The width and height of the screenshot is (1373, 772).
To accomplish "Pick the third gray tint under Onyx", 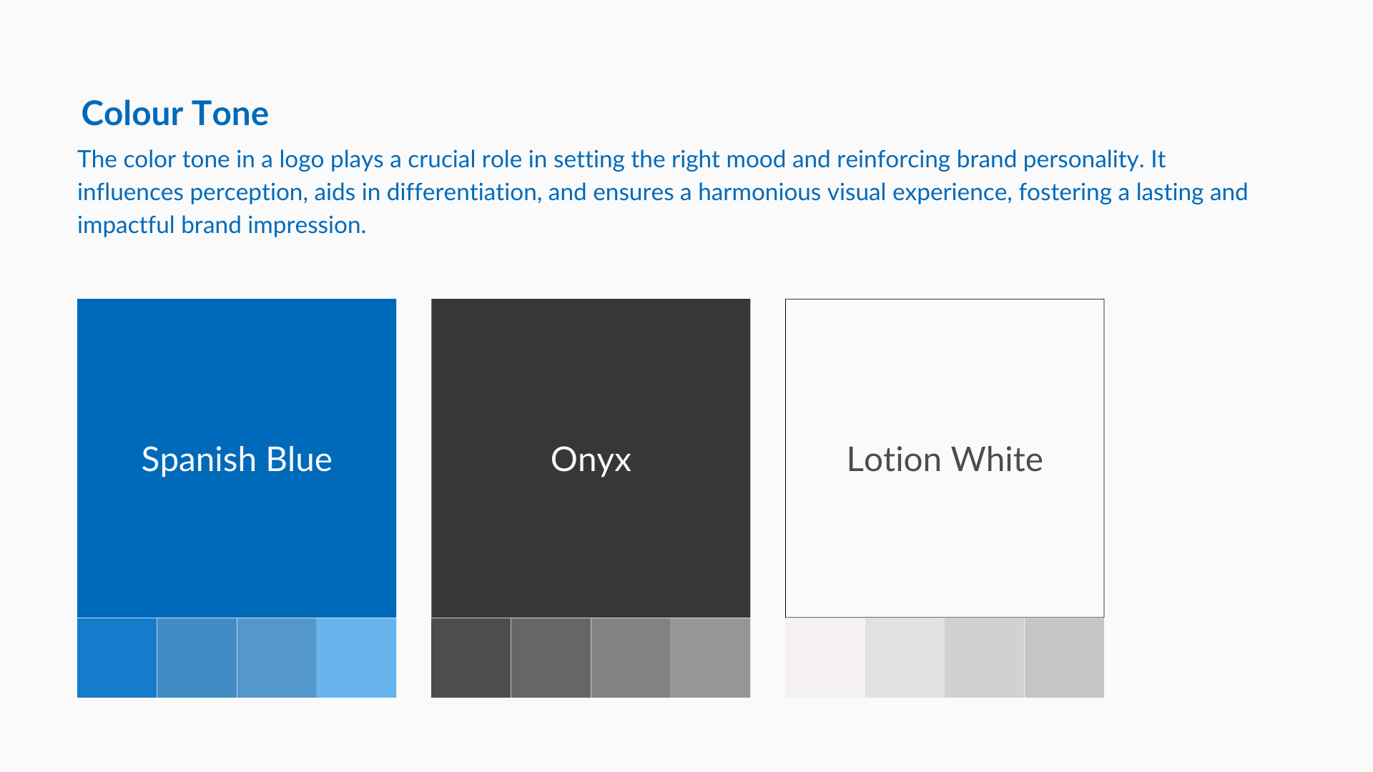I will [631, 658].
